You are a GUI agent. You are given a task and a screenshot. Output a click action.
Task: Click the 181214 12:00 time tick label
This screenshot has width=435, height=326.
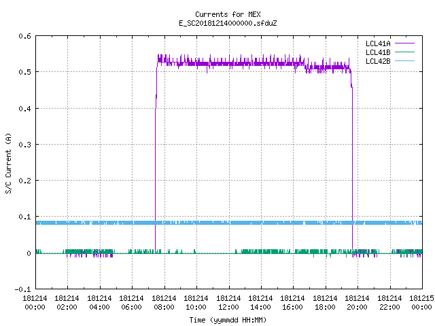click(228, 303)
